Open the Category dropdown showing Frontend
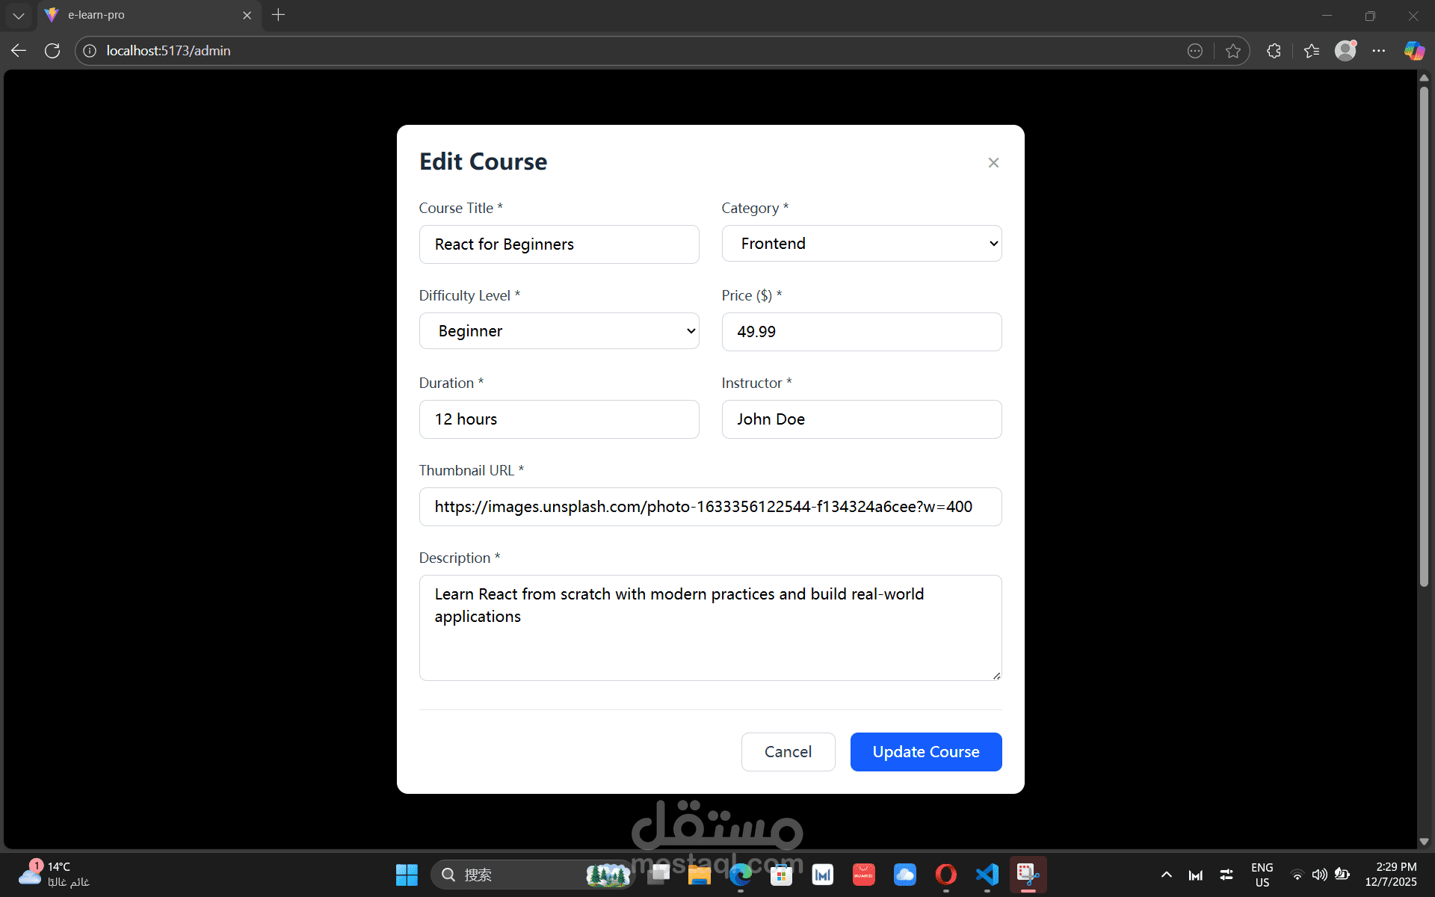The image size is (1435, 897). [x=861, y=244]
